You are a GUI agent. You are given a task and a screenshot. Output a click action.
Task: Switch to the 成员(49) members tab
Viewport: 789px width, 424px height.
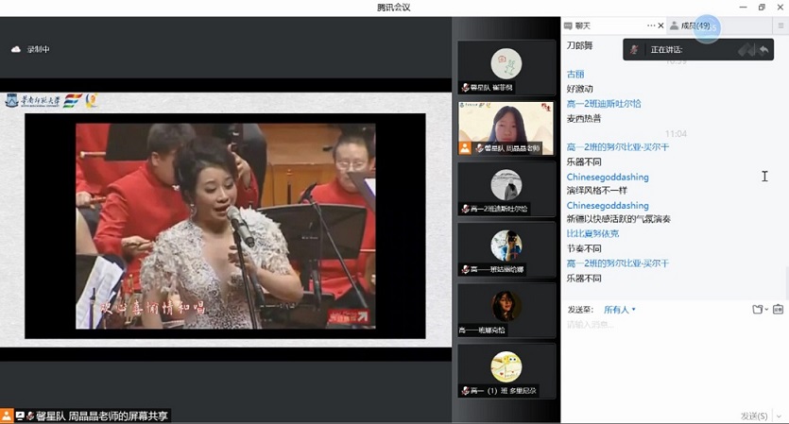(x=695, y=25)
